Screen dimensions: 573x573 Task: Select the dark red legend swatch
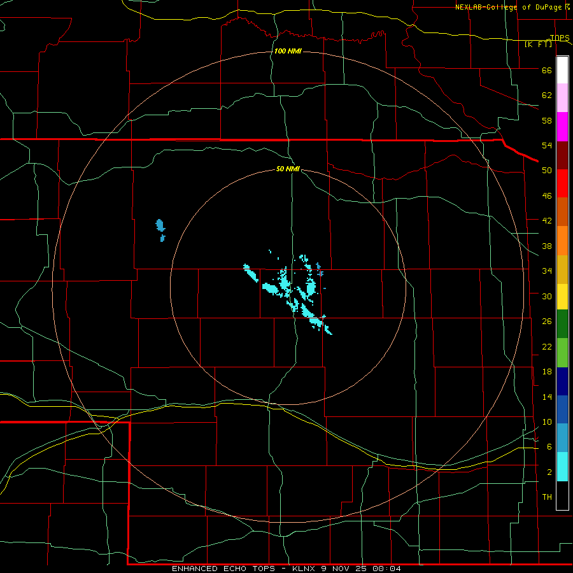coord(562,155)
